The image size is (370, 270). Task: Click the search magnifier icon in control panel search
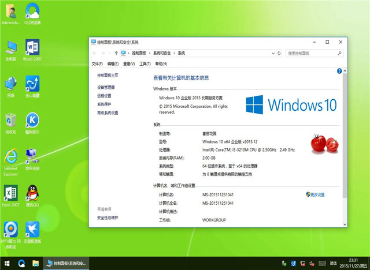tap(339, 53)
